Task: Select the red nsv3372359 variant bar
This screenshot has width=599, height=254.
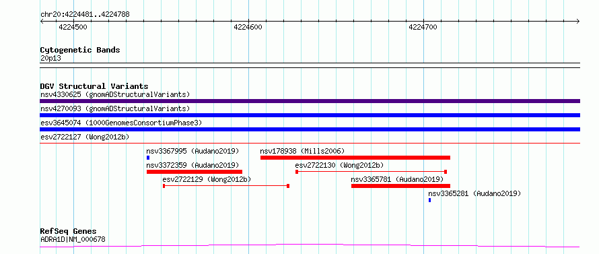Action: coord(195,172)
